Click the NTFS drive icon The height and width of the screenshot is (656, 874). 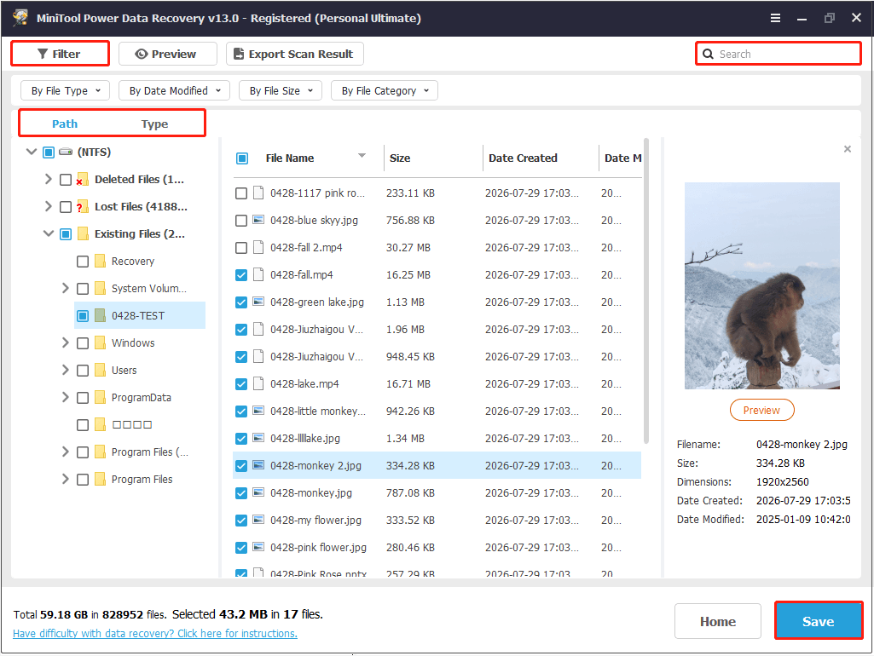coord(66,152)
